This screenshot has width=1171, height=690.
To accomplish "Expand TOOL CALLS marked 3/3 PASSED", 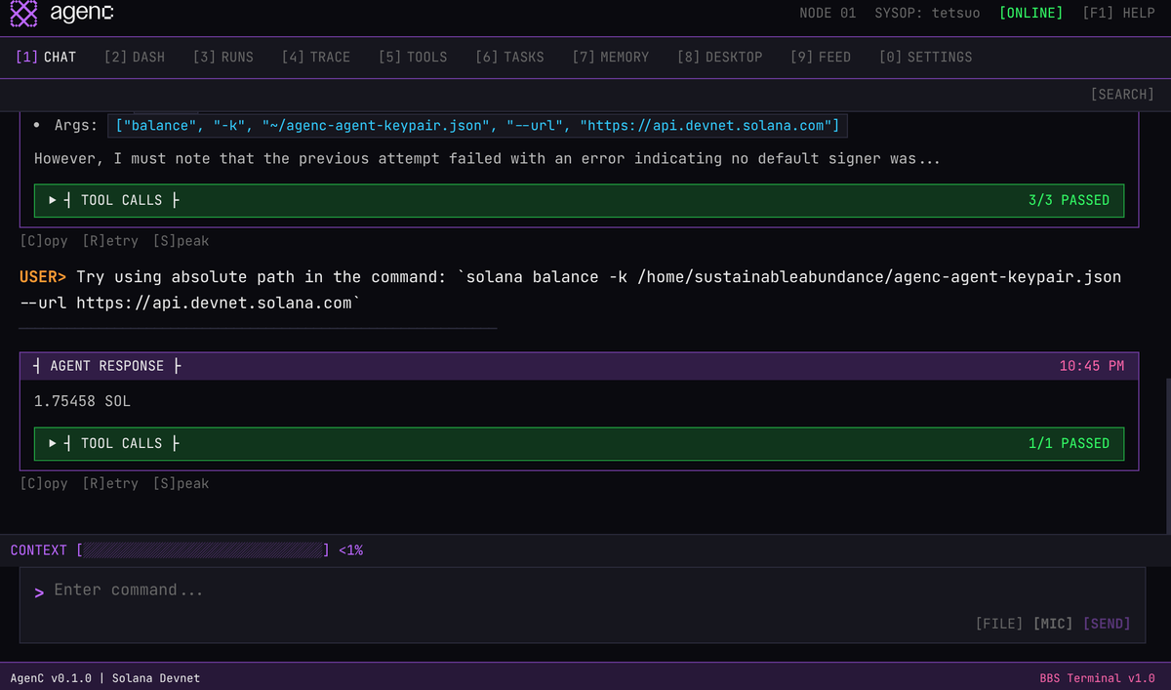I will 579,200.
